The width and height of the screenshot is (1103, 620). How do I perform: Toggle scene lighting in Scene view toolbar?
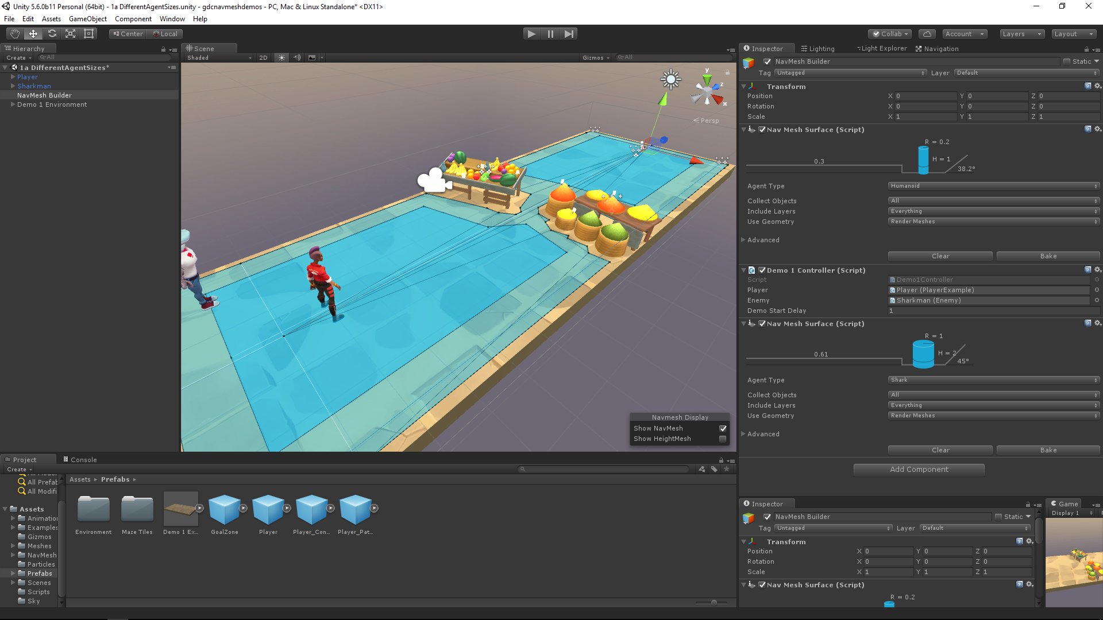click(x=281, y=57)
